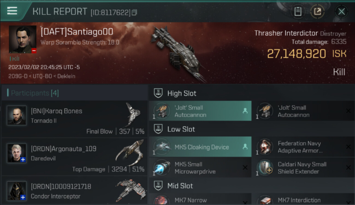The width and height of the screenshot is (355, 205).
Task: Select the Thrasher Interdictor ship image
Action: [177, 53]
